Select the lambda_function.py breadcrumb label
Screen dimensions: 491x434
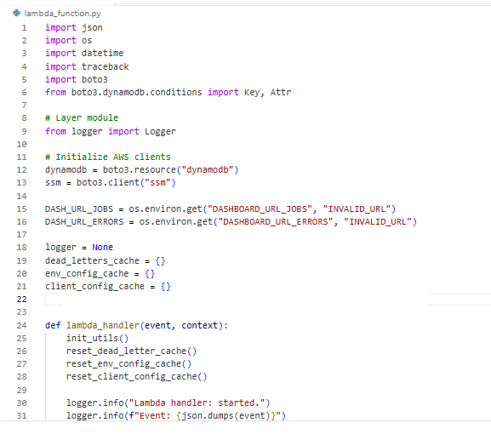click(x=63, y=14)
